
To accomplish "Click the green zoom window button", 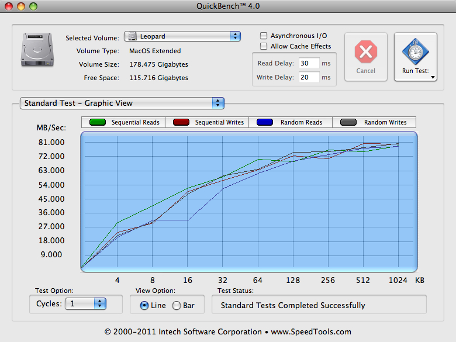I will point(33,6).
